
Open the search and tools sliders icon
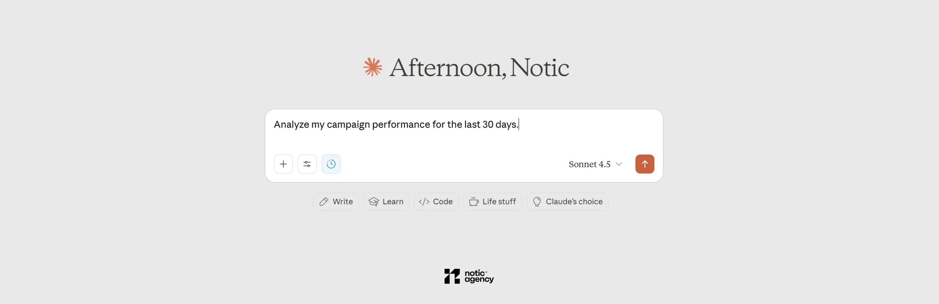(x=307, y=164)
